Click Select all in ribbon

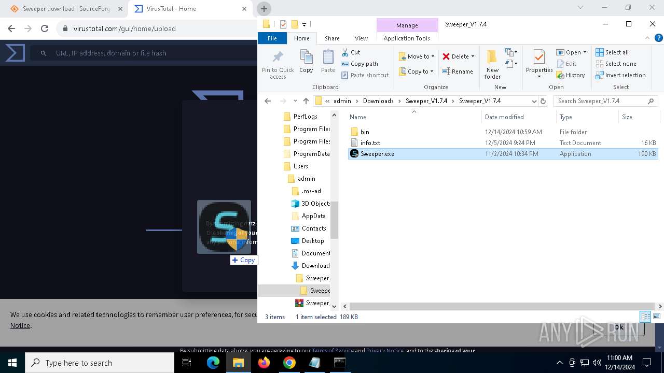612,52
